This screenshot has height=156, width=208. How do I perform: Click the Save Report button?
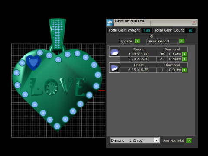click(x=162, y=41)
